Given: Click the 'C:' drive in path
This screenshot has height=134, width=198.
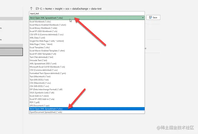Looking at the screenshot, I should (x=41, y=9).
